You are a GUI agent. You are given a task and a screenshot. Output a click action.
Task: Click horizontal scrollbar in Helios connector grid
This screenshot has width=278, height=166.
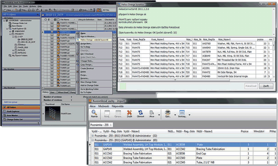pos(175,80)
